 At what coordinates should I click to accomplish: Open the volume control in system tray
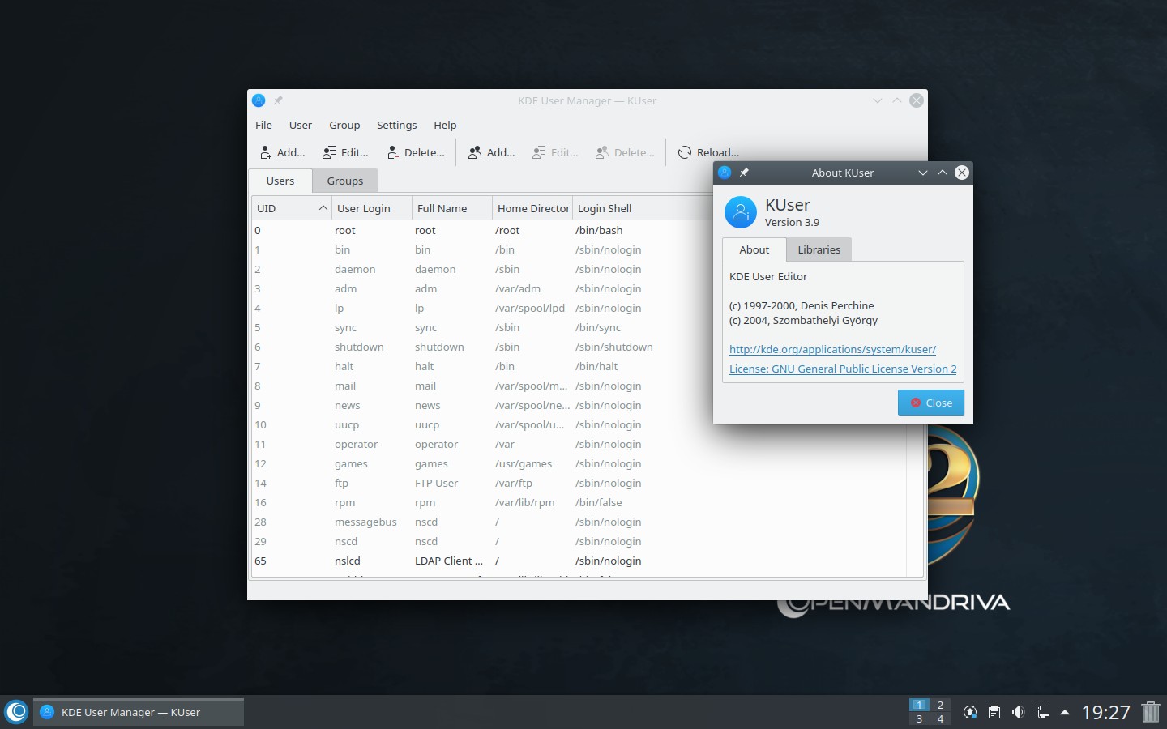coord(1018,712)
